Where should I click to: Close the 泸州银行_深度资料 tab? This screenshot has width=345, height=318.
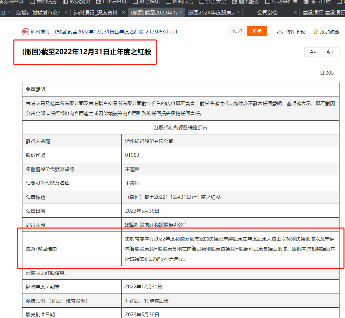click(x=123, y=13)
